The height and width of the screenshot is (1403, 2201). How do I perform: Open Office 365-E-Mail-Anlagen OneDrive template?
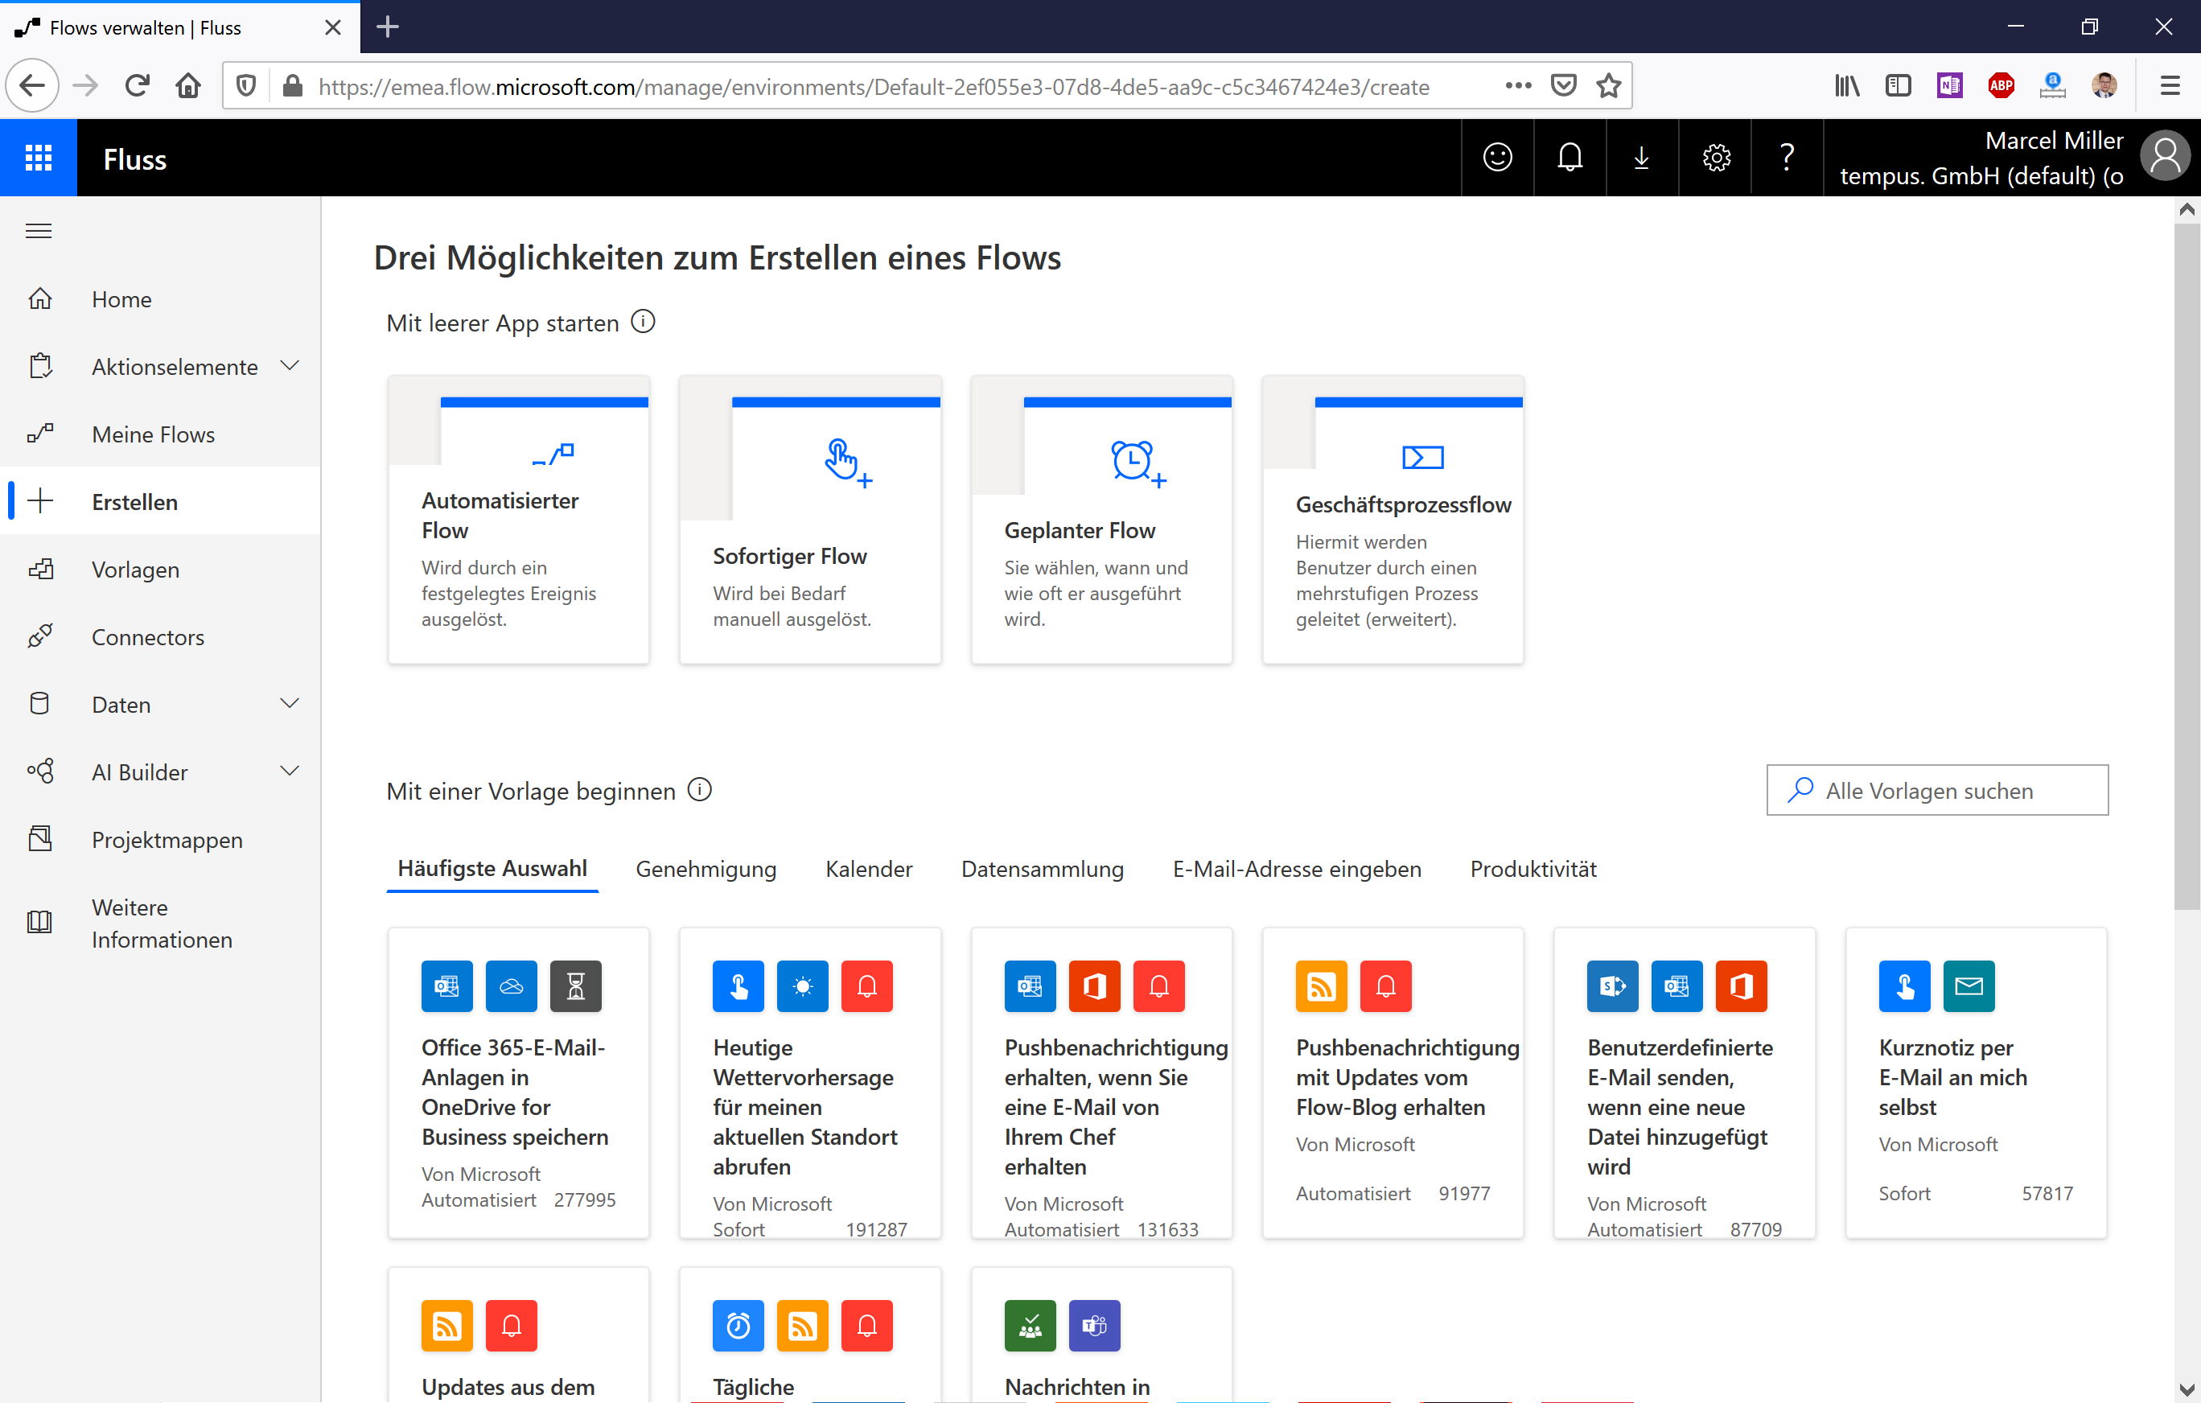pyautogui.click(x=518, y=1083)
